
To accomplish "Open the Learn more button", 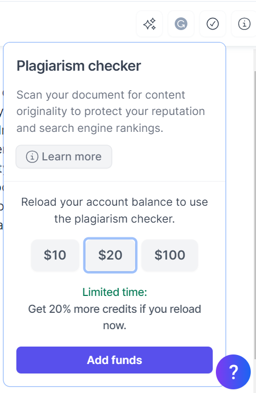I will click(64, 157).
